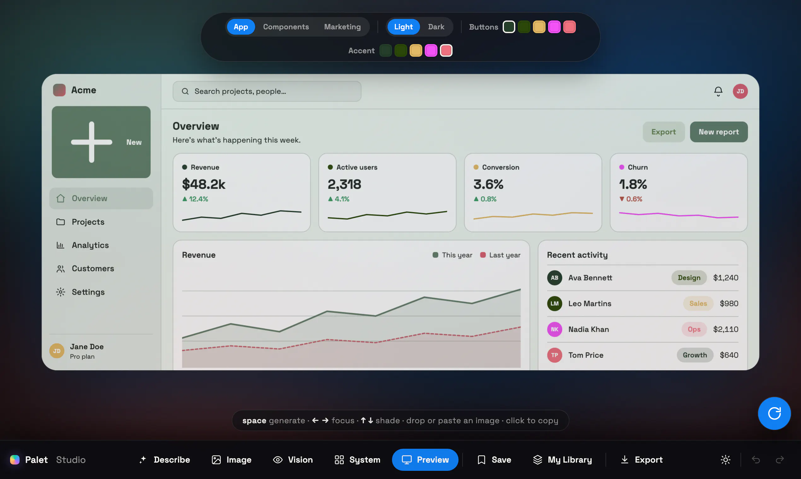The height and width of the screenshot is (479, 801).
Task: Click the $2,110 amount
Action: click(x=725, y=329)
